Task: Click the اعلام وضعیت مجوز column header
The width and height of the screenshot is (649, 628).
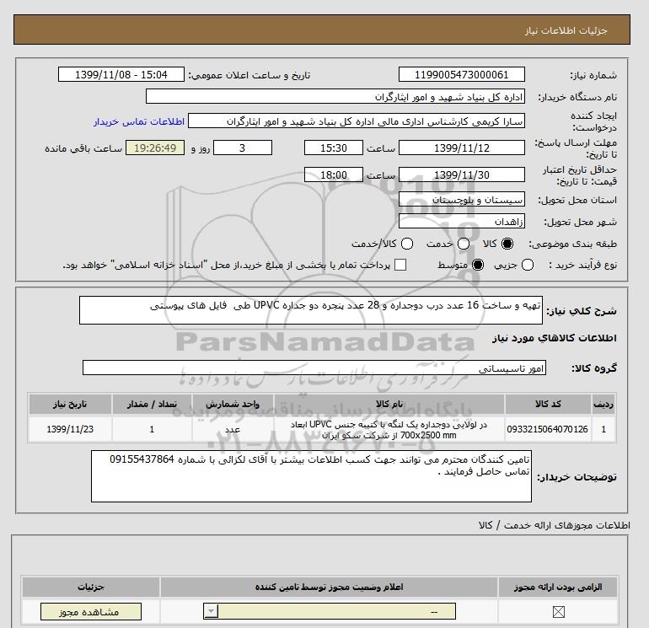Action: (329, 587)
